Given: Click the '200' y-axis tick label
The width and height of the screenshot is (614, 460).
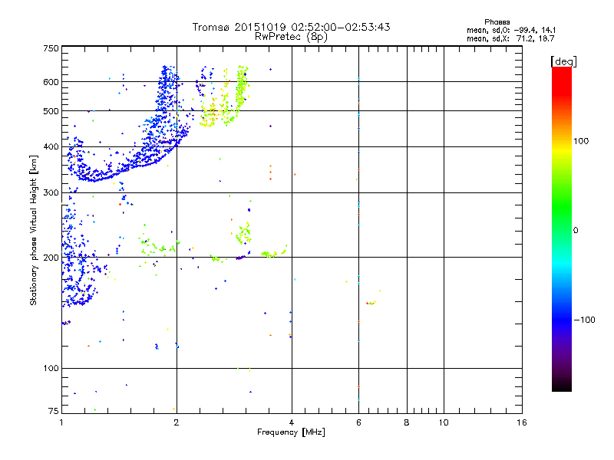Looking at the screenshot, I should (51, 258).
